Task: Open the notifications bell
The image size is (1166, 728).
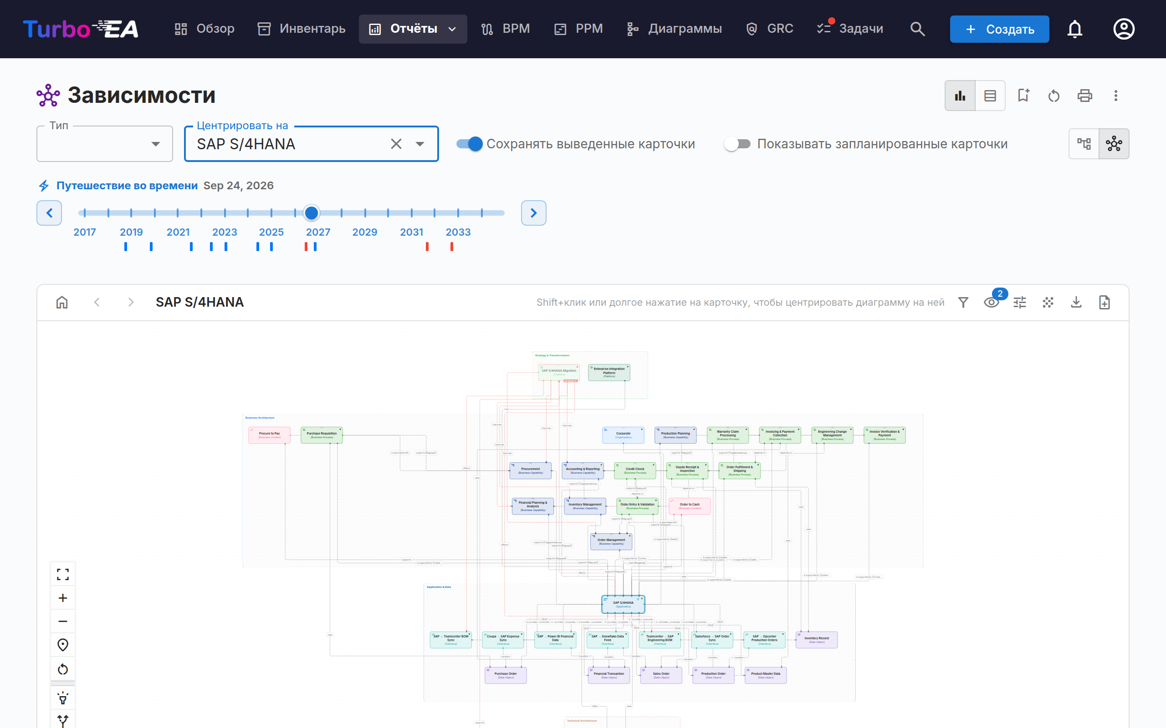Action: pyautogui.click(x=1074, y=29)
